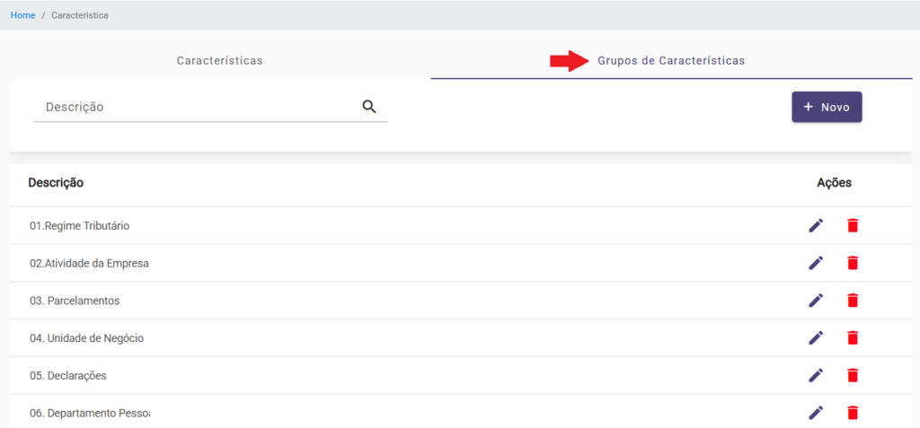Delete the 04. Unidade de Negócio entry
The width and height of the screenshot is (920, 428).
(853, 338)
